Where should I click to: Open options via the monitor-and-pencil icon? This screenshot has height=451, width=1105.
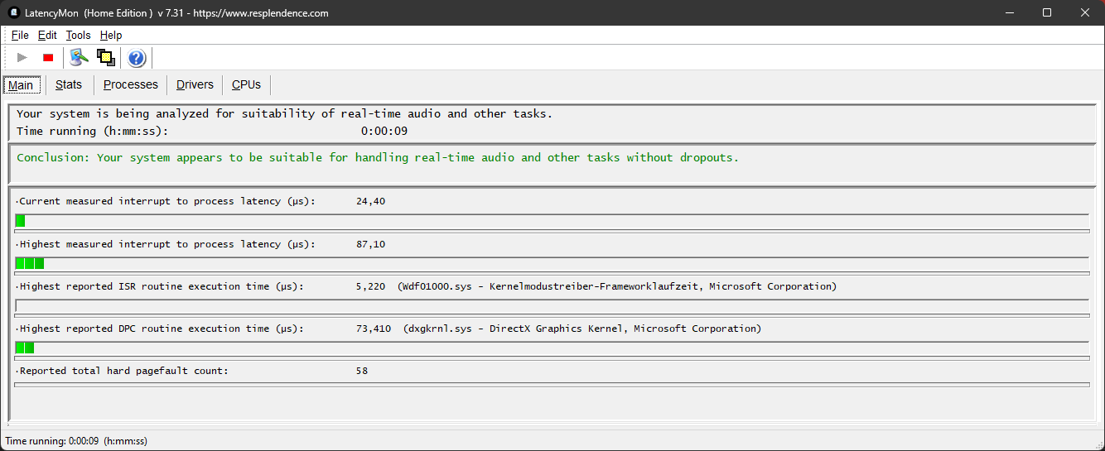click(x=79, y=57)
